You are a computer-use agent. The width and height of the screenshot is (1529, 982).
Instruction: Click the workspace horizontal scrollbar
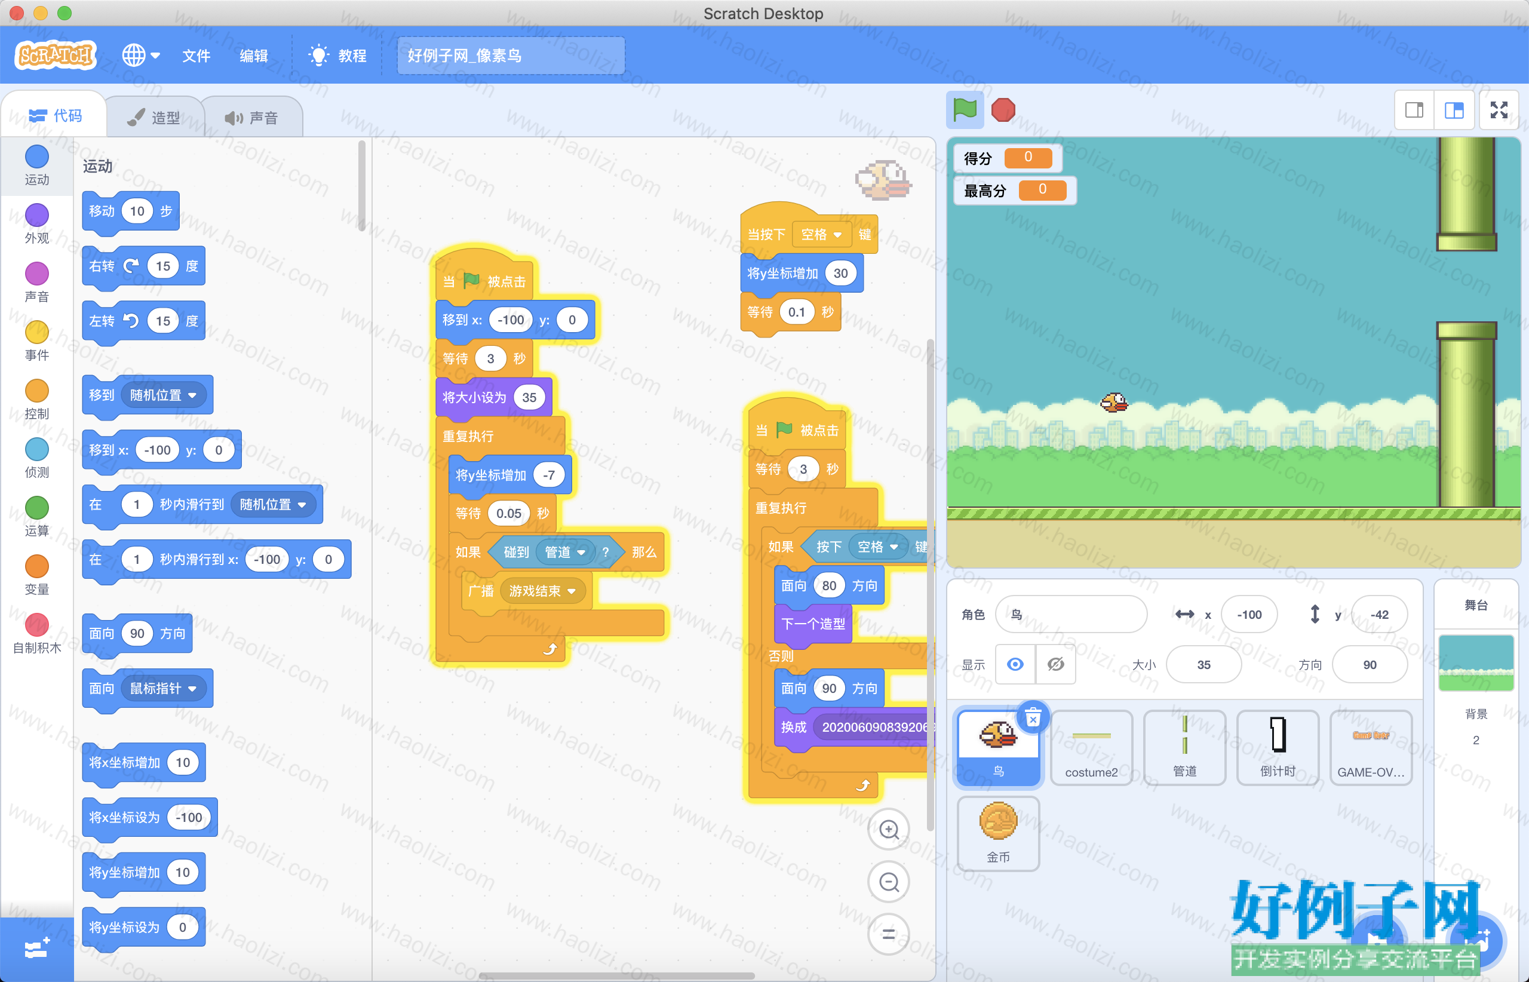pyautogui.click(x=616, y=975)
